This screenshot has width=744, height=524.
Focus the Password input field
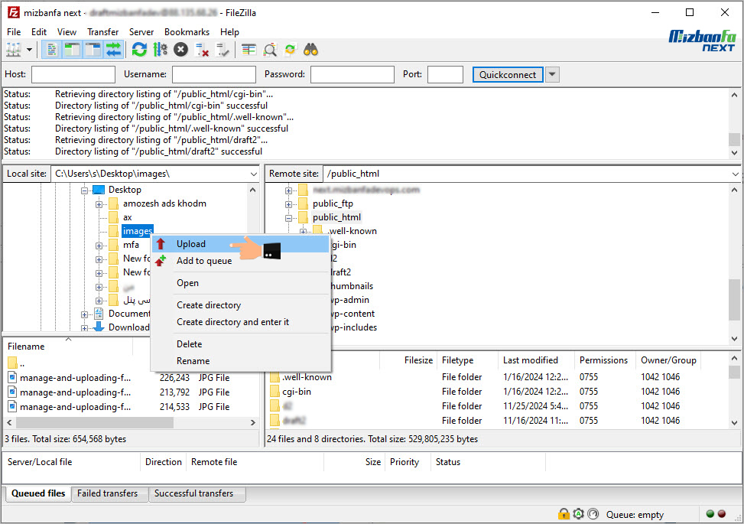tap(353, 74)
